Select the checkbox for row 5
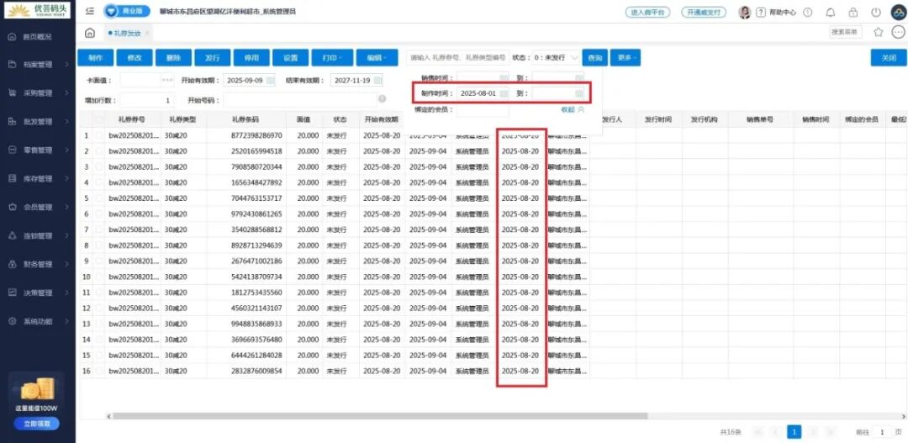The width and height of the screenshot is (908, 443). [x=99, y=198]
